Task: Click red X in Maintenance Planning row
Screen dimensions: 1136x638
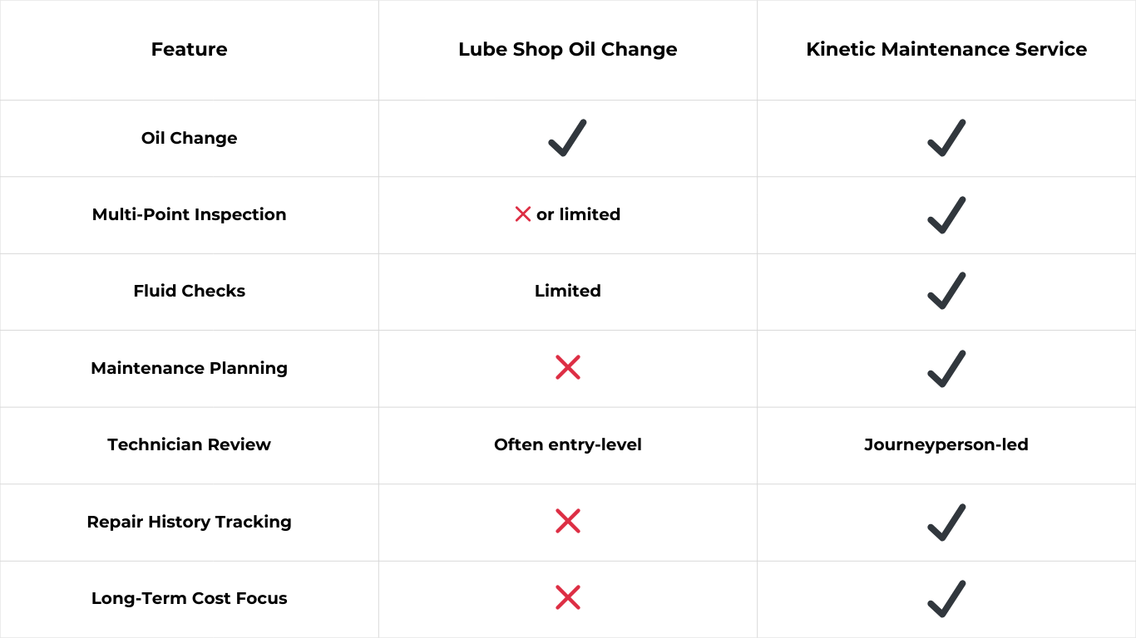Action: coord(568,367)
